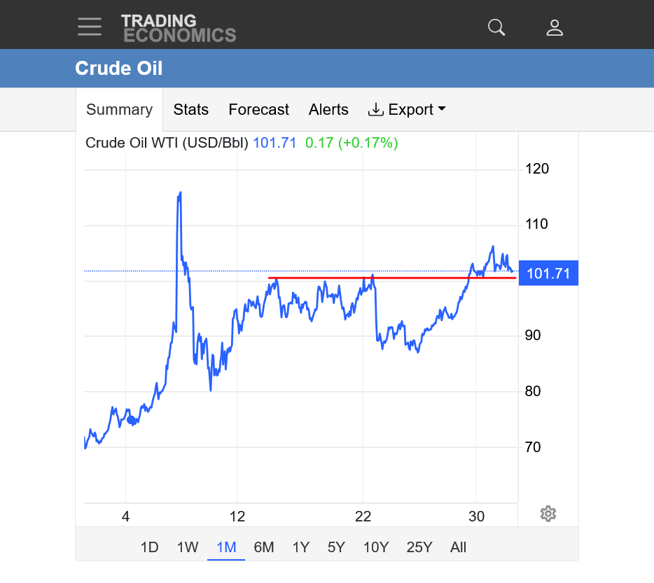Screen dimensions: 654x583
Task: Switch chart to 1W range
Action: click(188, 547)
